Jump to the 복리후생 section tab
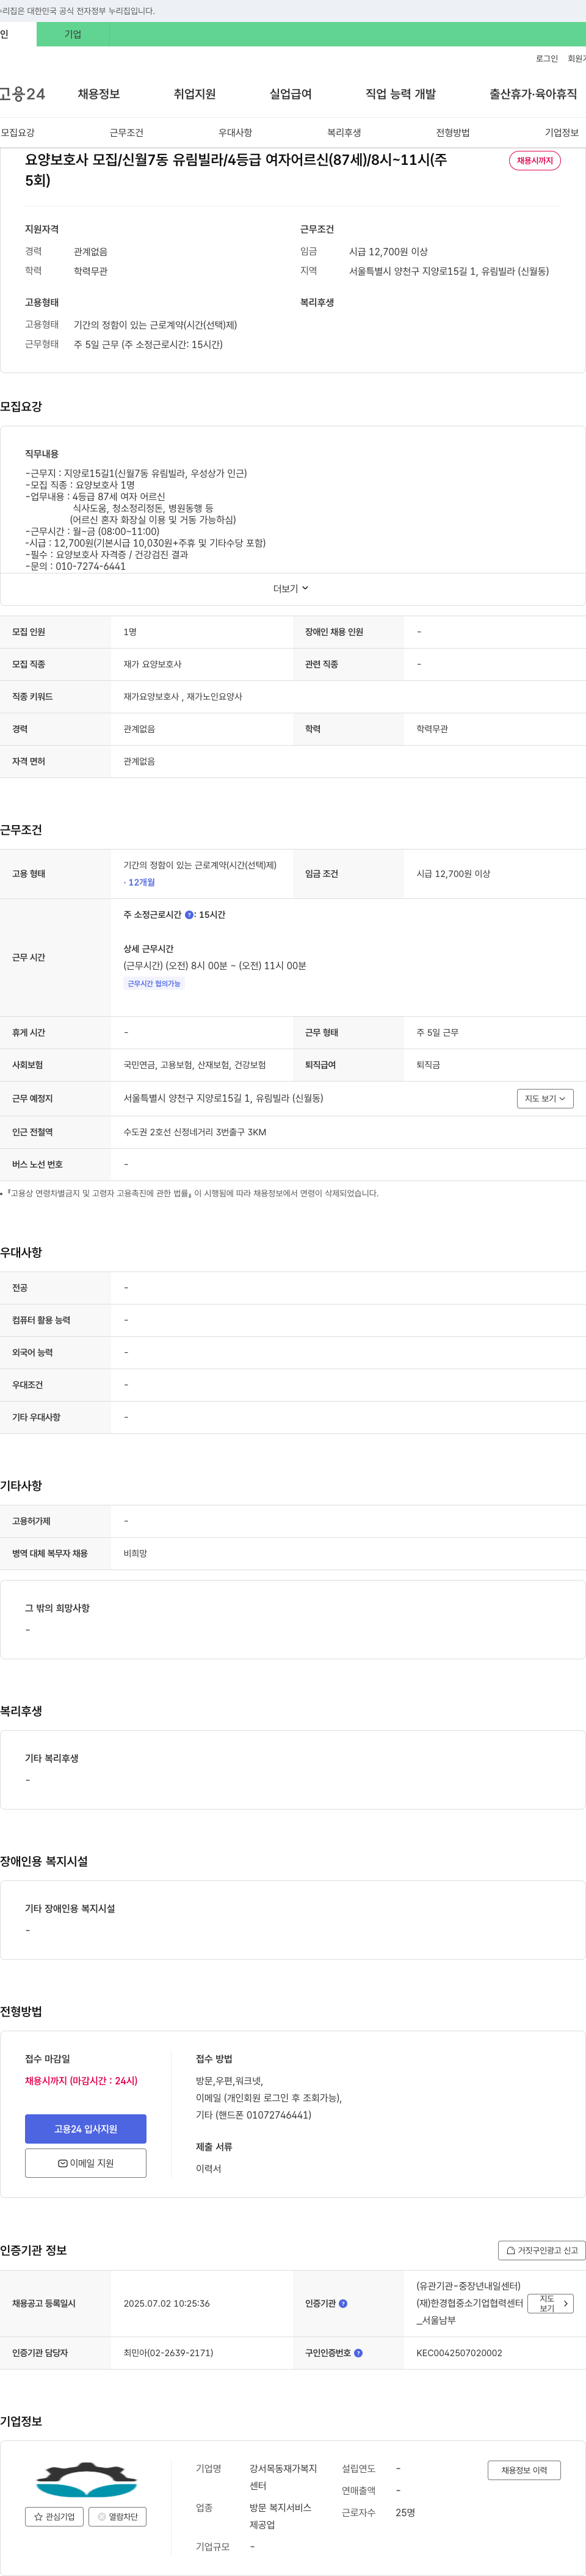 pos(344,133)
